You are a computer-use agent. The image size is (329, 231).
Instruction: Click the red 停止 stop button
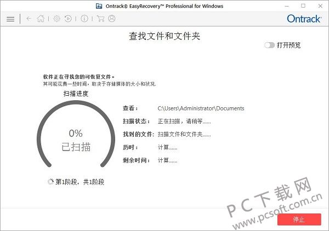(299, 220)
